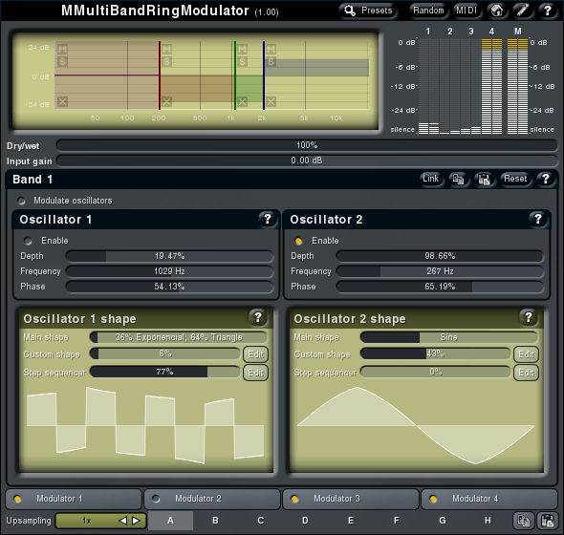This screenshot has height=535, width=564.
Task: Select preset slot G
Action: 443,521
